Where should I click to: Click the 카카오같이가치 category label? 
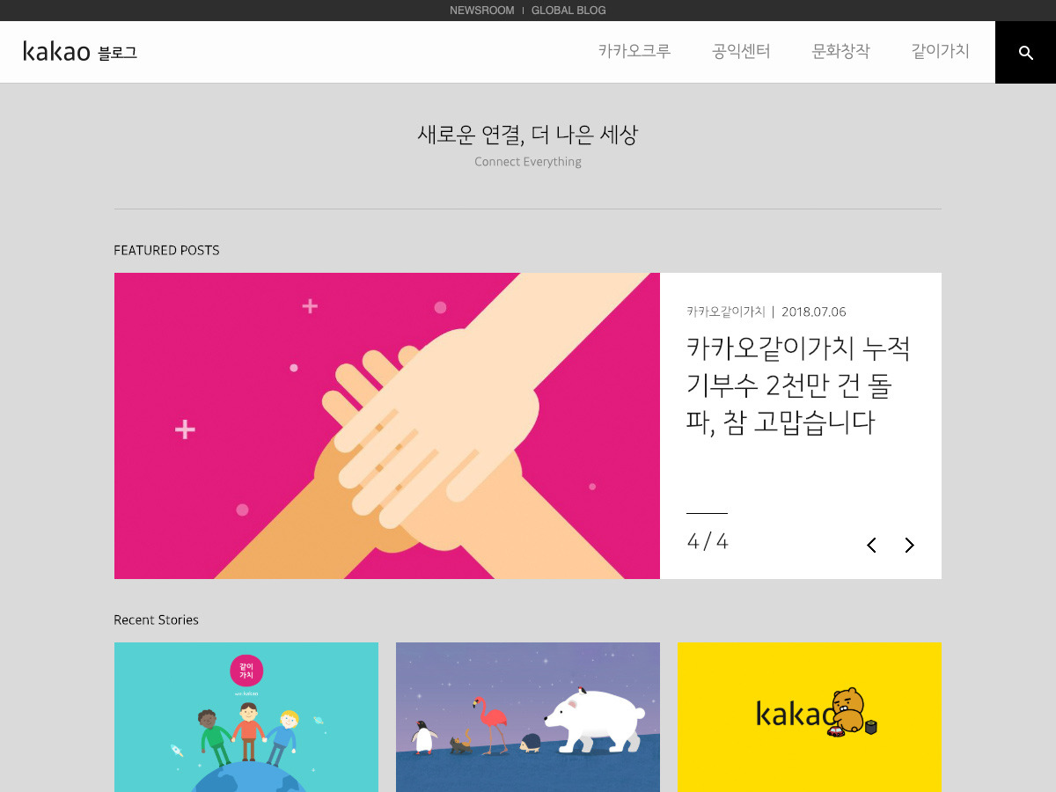click(x=726, y=312)
